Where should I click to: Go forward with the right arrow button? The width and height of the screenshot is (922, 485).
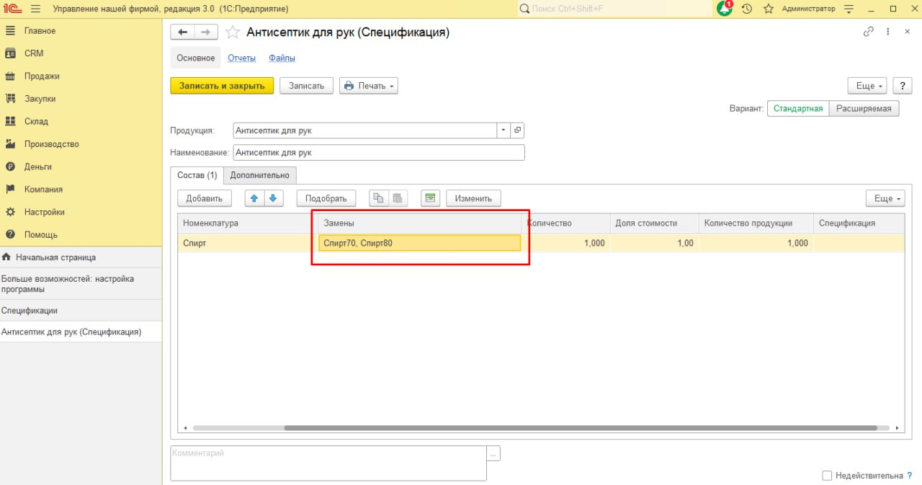206,32
